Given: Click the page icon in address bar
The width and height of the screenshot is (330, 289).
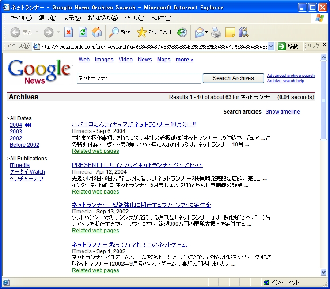Looking at the screenshot, I should point(37,46).
